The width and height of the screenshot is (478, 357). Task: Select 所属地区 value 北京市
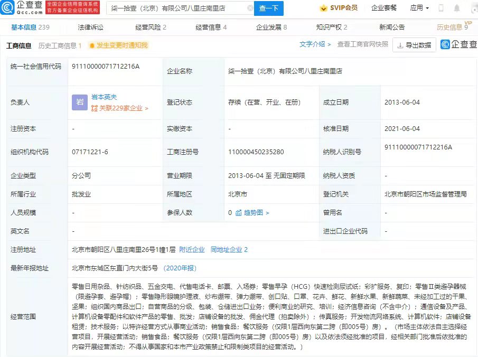pyautogui.click(x=238, y=194)
